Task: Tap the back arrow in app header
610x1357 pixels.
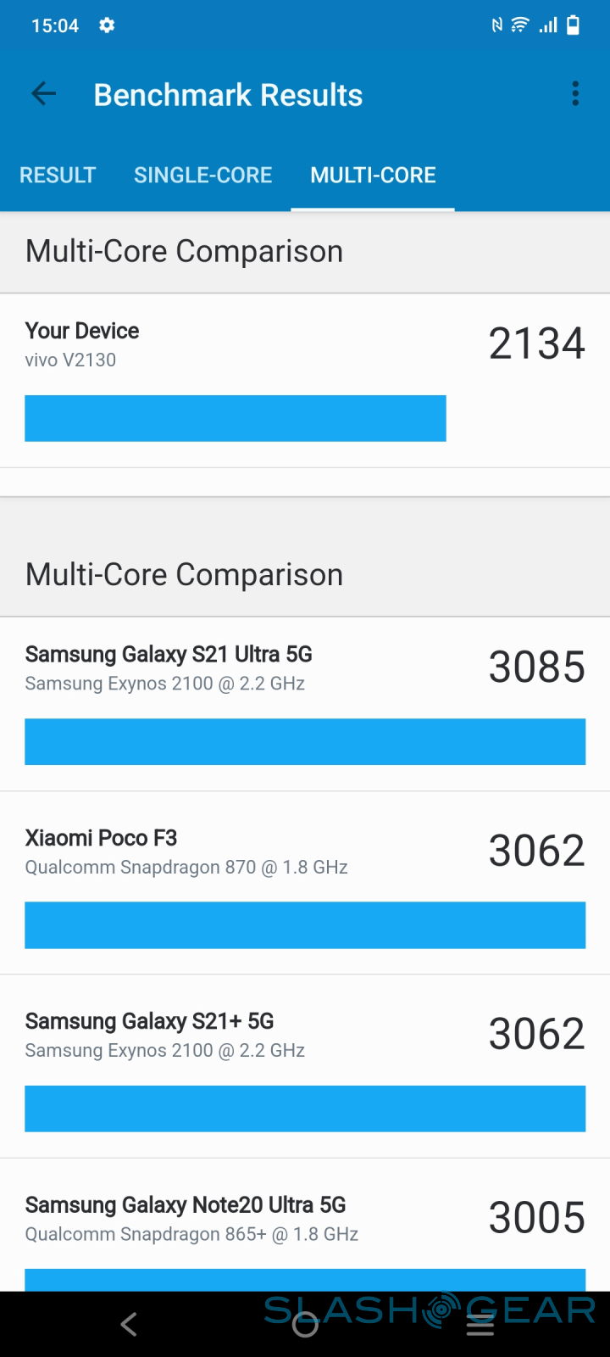Action: [43, 94]
